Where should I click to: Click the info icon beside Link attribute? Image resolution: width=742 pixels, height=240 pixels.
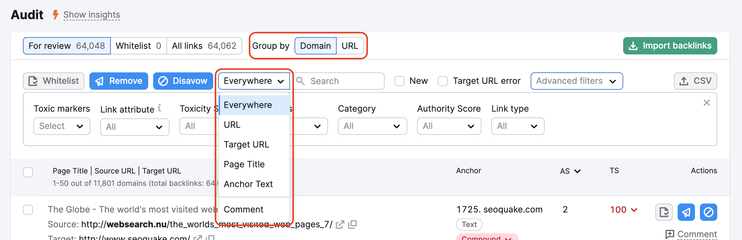tap(159, 108)
